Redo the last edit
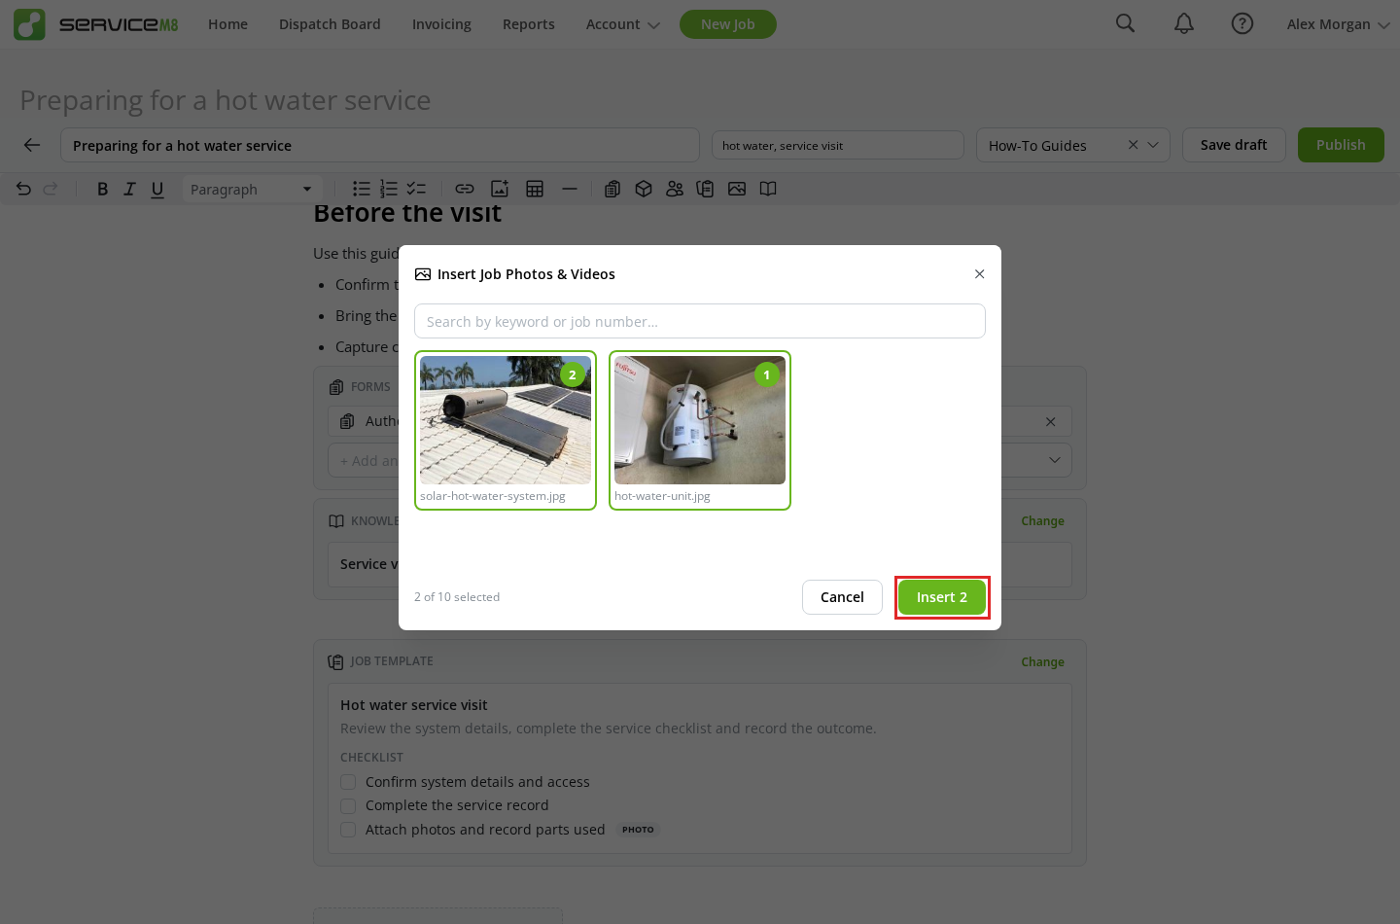This screenshot has width=1400, height=924. coord(51,189)
